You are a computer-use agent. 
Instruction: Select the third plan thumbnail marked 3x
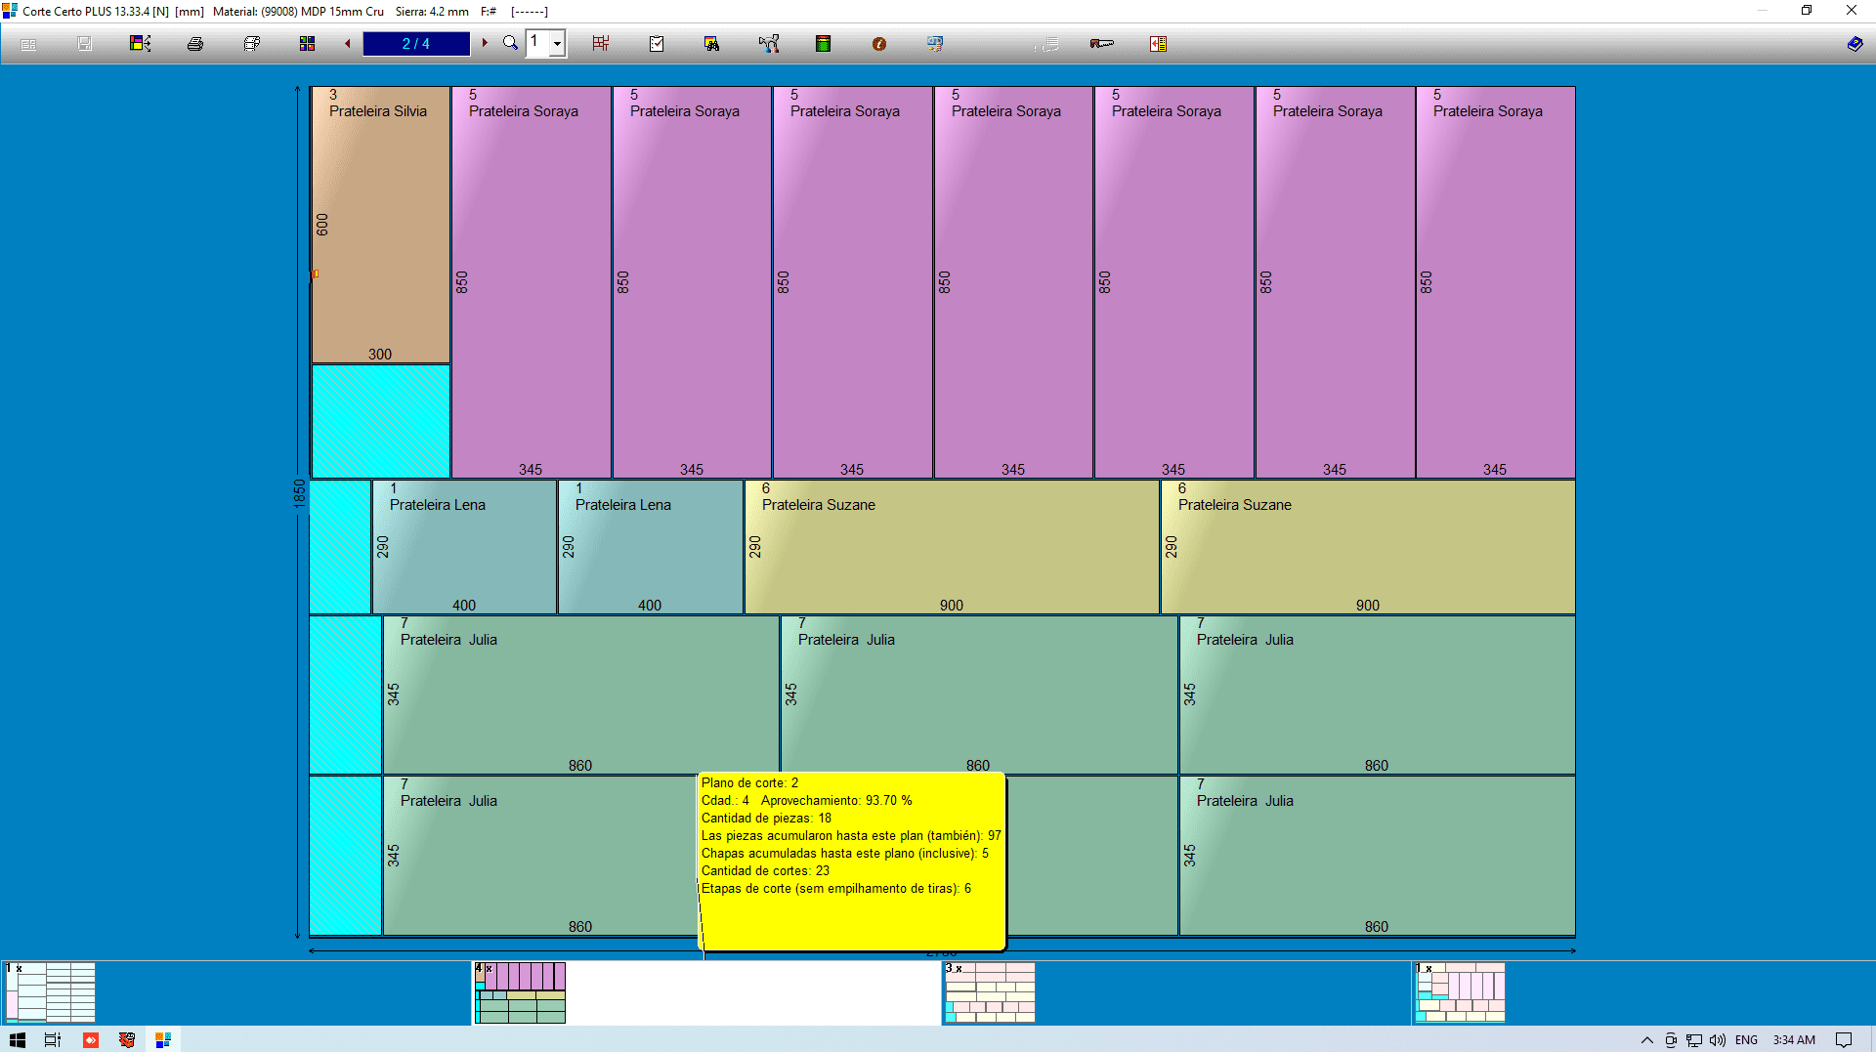pyautogui.click(x=989, y=992)
